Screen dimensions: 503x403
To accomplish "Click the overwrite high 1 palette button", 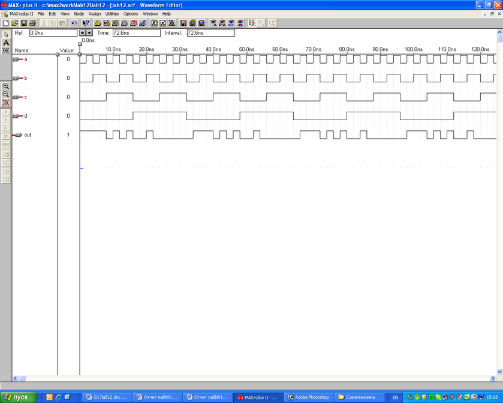I will tap(6, 121).
